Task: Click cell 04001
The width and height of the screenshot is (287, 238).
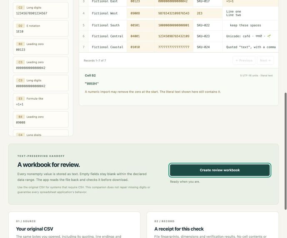Action: [140, 36]
